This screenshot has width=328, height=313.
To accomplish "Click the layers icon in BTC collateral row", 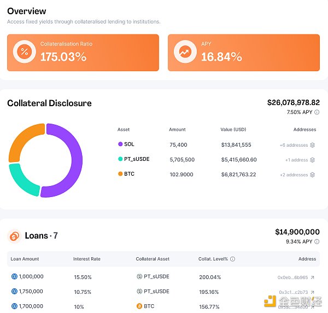I will [x=312, y=175].
